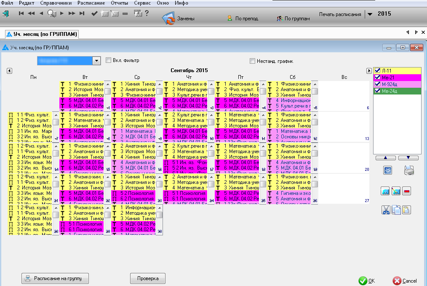This screenshot has height=286, width=427.
Task: Click the printer icon in right panel
Action: click(x=409, y=170)
